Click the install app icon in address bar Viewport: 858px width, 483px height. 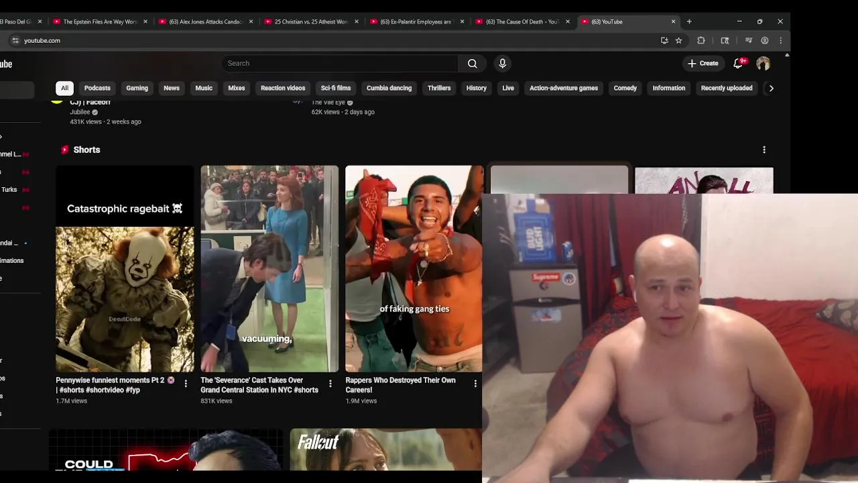click(x=664, y=40)
